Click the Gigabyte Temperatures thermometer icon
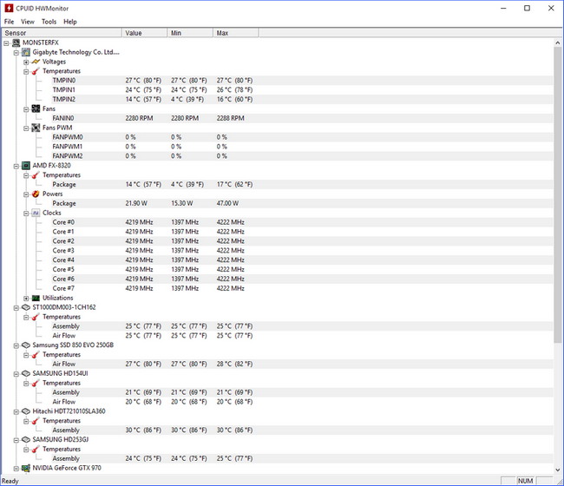 tap(36, 71)
